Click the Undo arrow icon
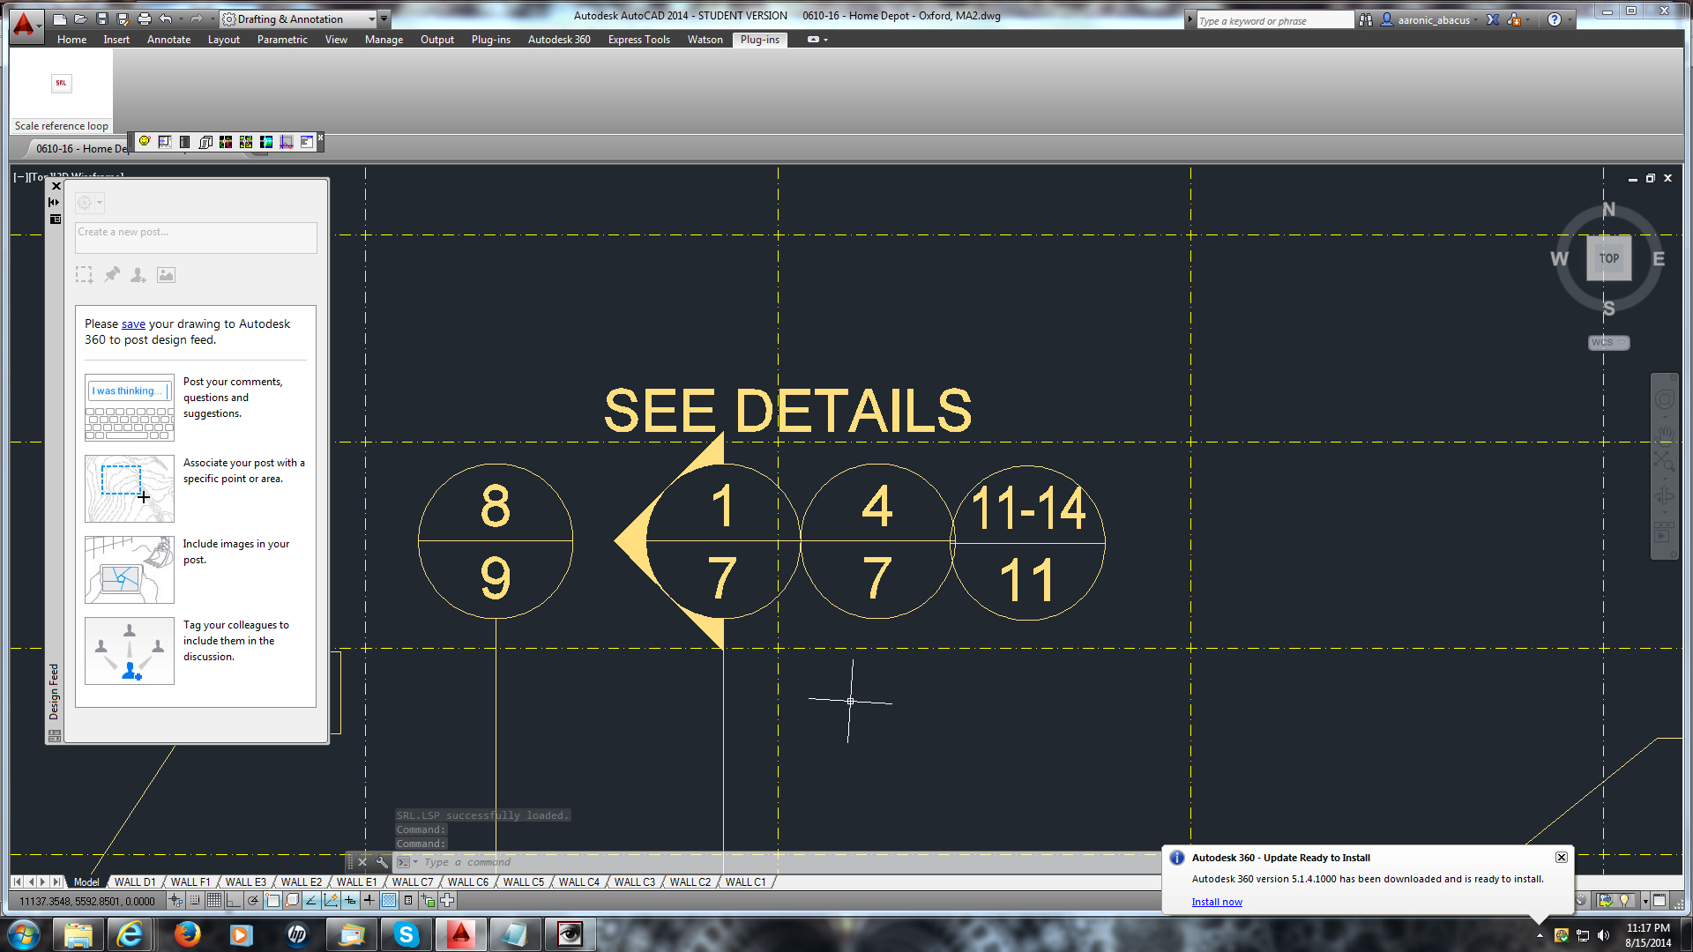The image size is (1693, 952). coord(165,19)
